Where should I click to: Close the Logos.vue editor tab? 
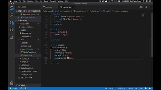[73, 7]
